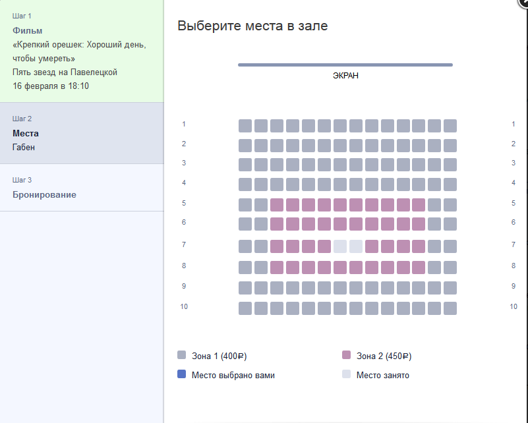Image resolution: width=528 pixels, height=423 pixels.
Task: Select the leftmost seat in row 1
Action: tap(245, 126)
